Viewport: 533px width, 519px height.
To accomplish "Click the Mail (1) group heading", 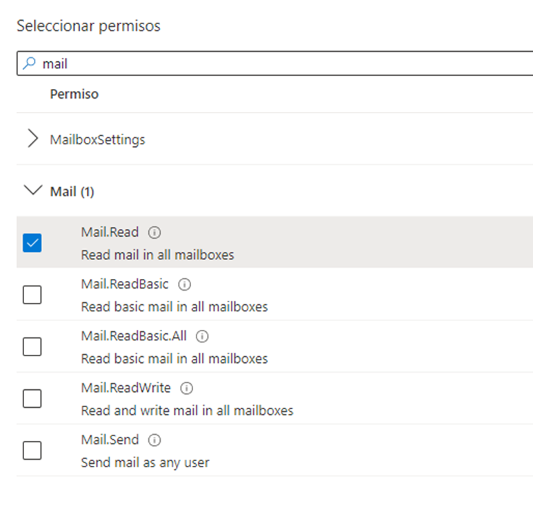I will click(x=72, y=192).
